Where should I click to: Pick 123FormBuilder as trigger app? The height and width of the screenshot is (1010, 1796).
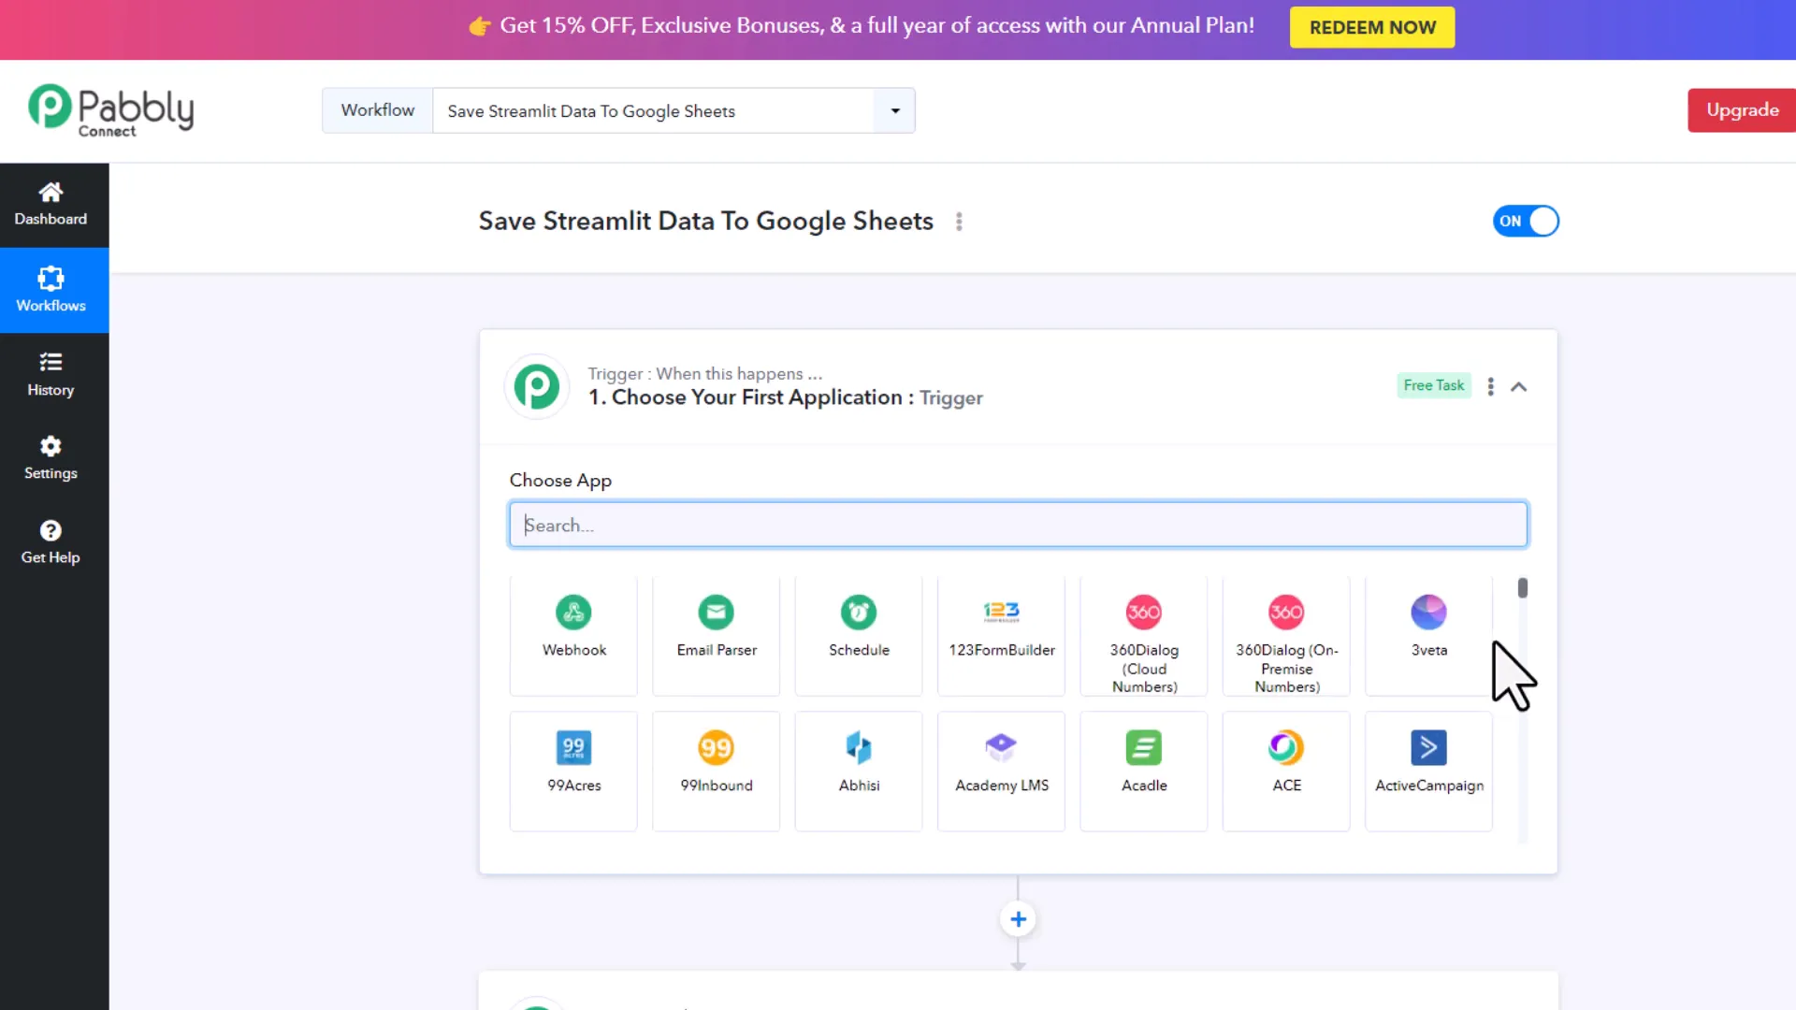(1000, 634)
